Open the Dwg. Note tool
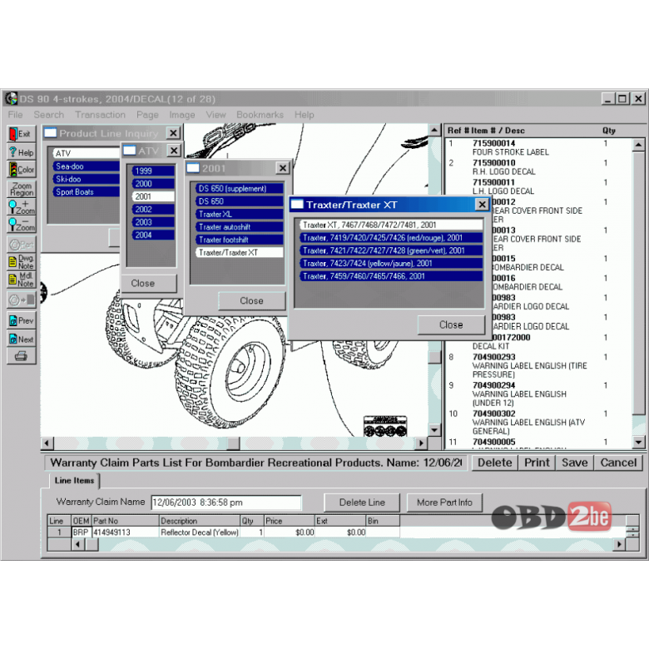This screenshot has width=649, height=649. pos(21,262)
